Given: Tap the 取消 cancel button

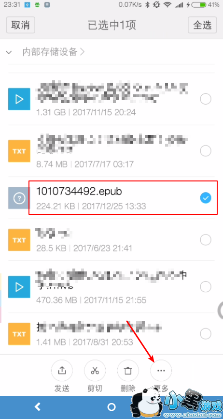Looking at the screenshot, I should coord(21,25).
